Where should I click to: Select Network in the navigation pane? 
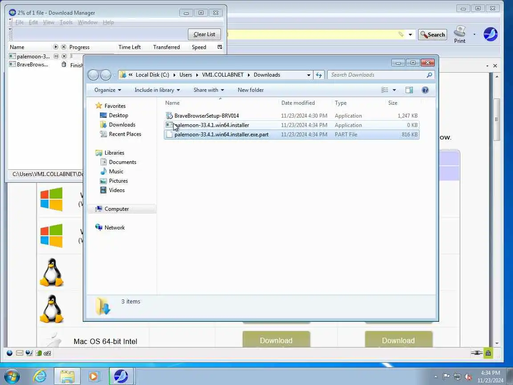click(114, 228)
